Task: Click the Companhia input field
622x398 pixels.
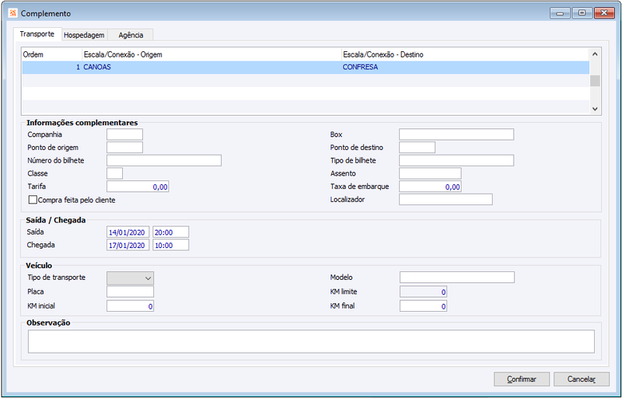Action: coord(124,134)
